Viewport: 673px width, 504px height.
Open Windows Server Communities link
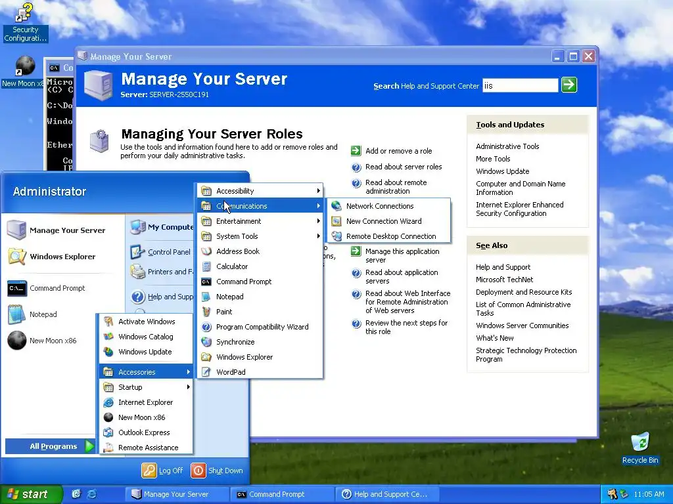tap(522, 325)
